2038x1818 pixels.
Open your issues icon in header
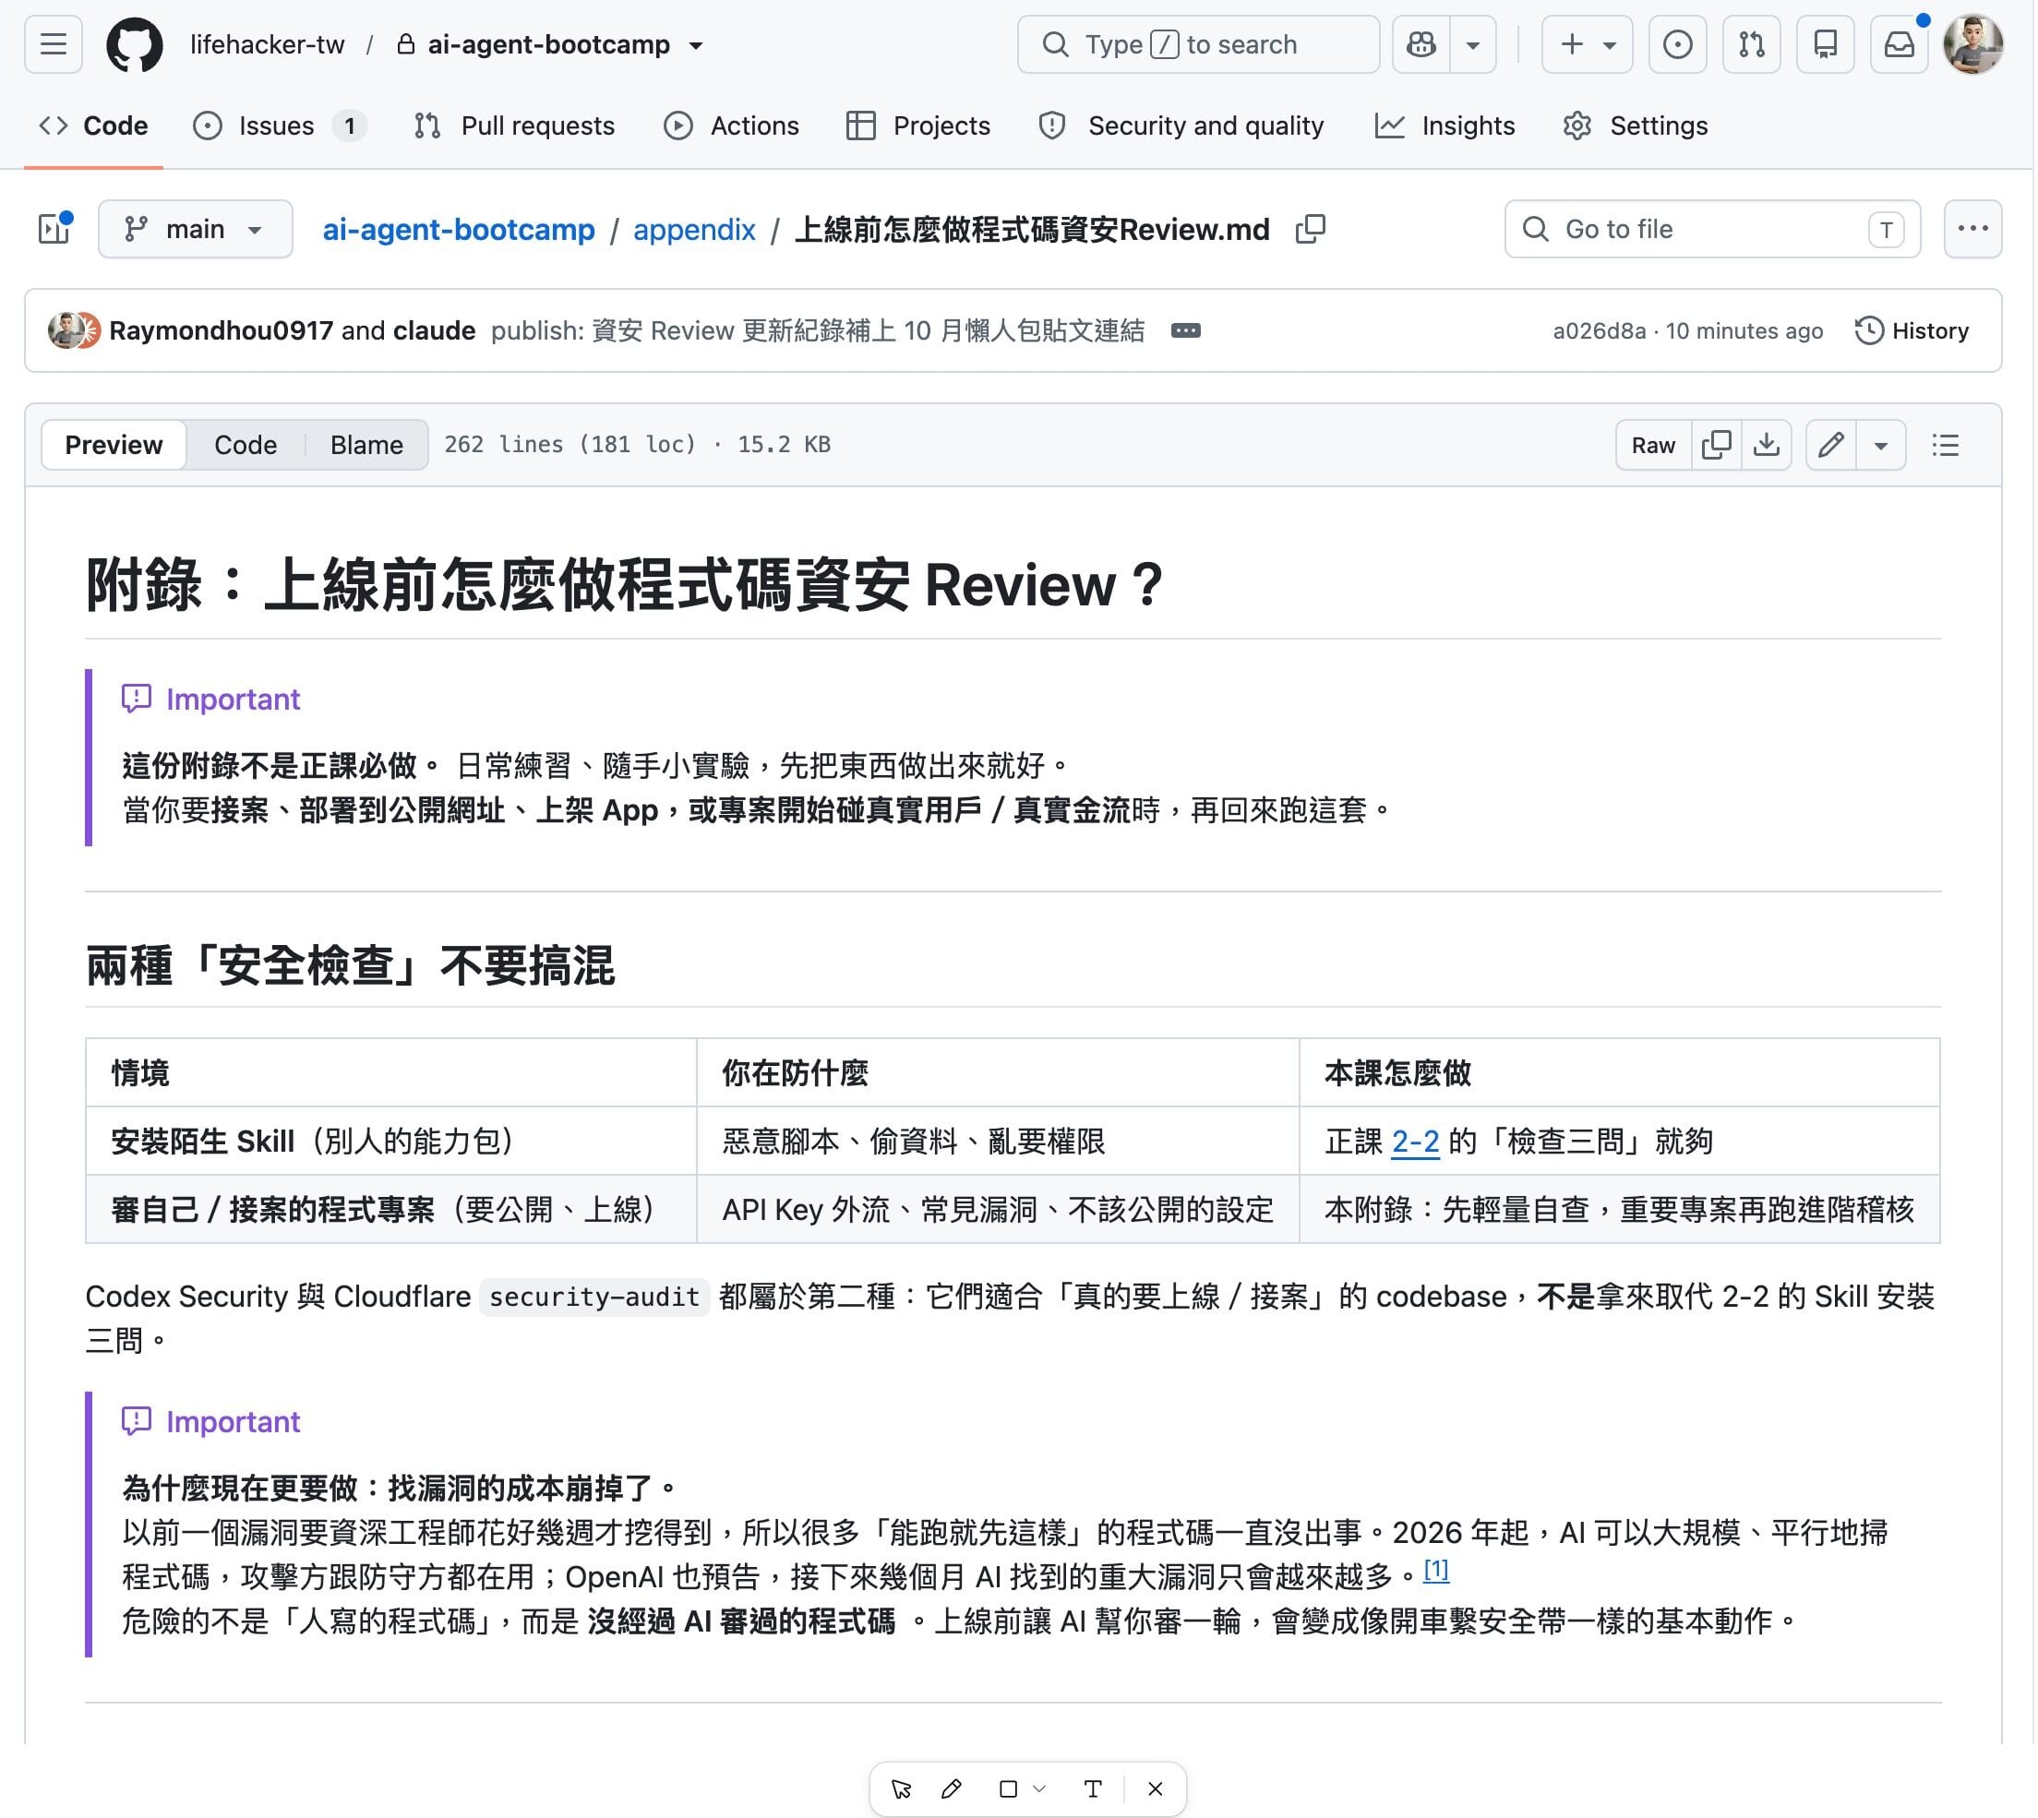1677,44
